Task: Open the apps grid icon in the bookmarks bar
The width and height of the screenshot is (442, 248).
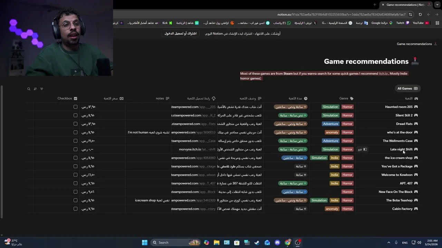Action: click(437, 23)
